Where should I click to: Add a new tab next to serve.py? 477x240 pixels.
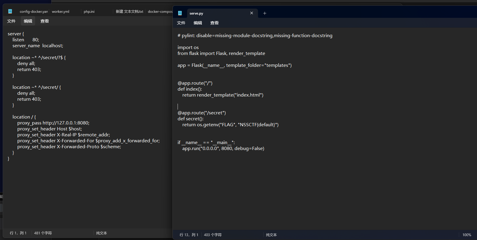(x=265, y=13)
